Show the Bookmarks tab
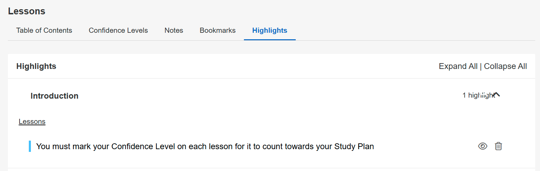The width and height of the screenshot is (540, 171). 218,30
